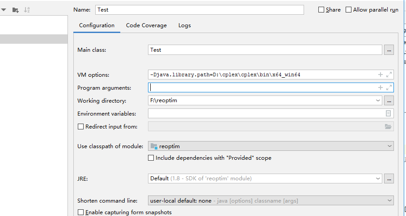The image size is (406, 216).
Task: Expand the Program arguments field editor
Action: 389,87
